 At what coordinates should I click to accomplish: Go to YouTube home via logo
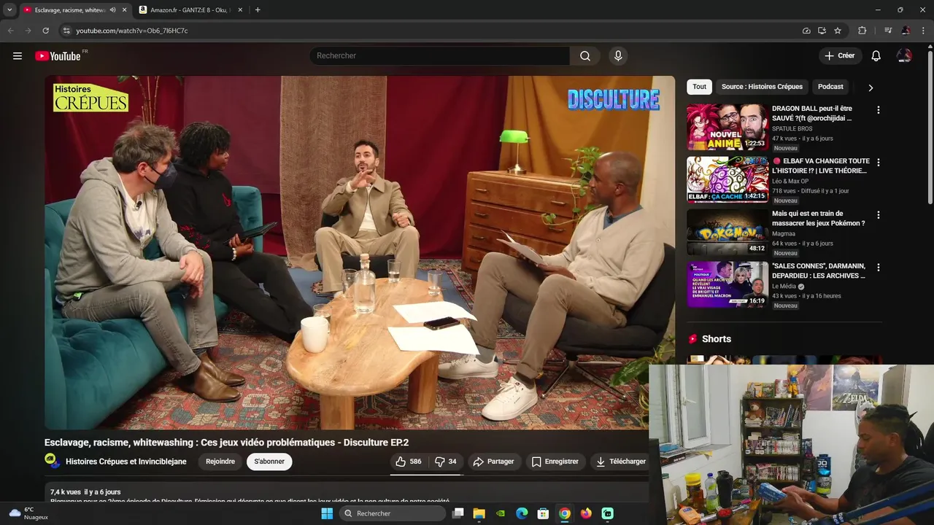click(x=58, y=56)
